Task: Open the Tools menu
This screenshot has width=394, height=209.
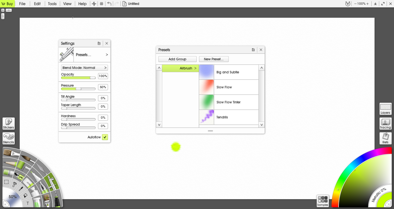Action: point(52,4)
